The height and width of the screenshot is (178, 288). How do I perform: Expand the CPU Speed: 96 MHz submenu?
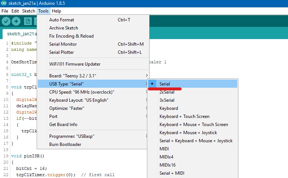93,92
